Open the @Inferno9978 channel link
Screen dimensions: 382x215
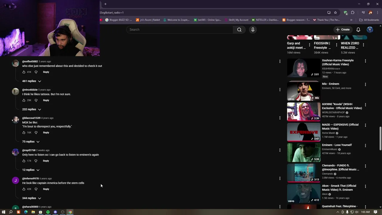30,179
